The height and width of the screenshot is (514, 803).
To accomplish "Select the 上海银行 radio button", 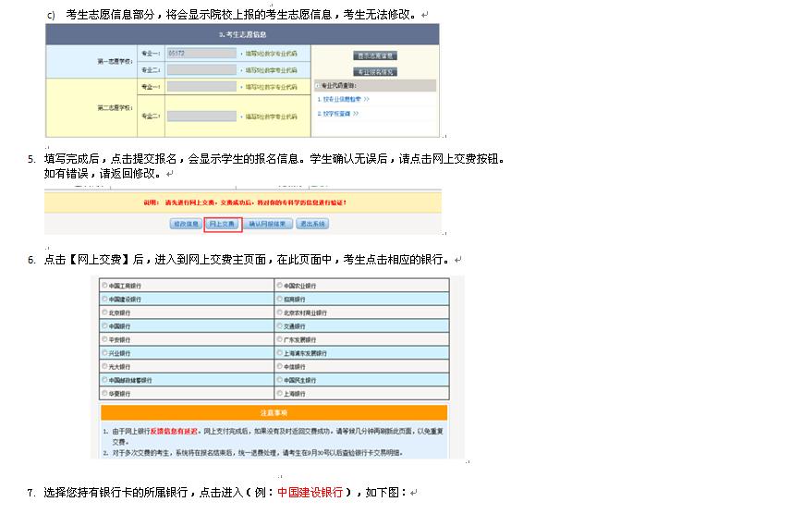I will point(280,393).
